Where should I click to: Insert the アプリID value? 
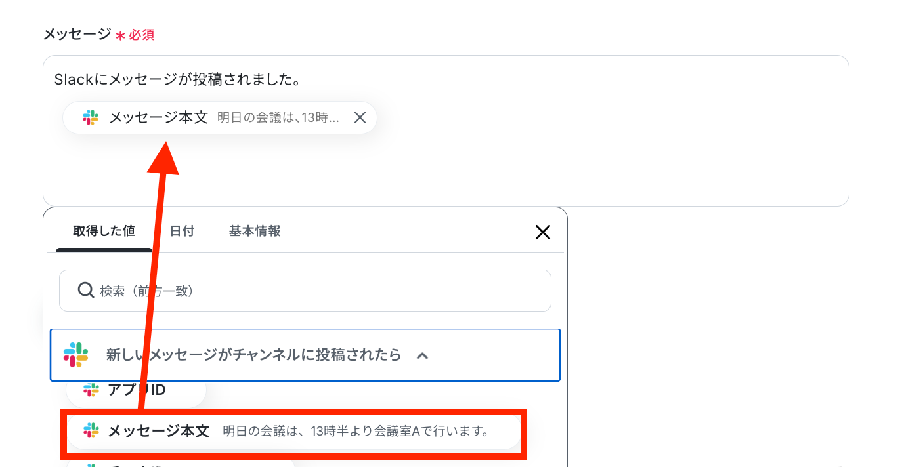[136, 390]
